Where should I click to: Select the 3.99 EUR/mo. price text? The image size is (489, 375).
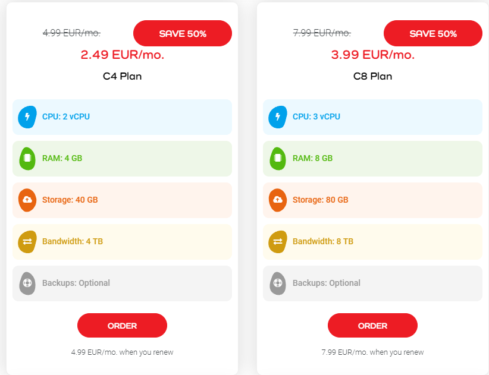[372, 55]
